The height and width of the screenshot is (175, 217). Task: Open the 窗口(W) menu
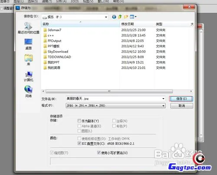(103, 1)
